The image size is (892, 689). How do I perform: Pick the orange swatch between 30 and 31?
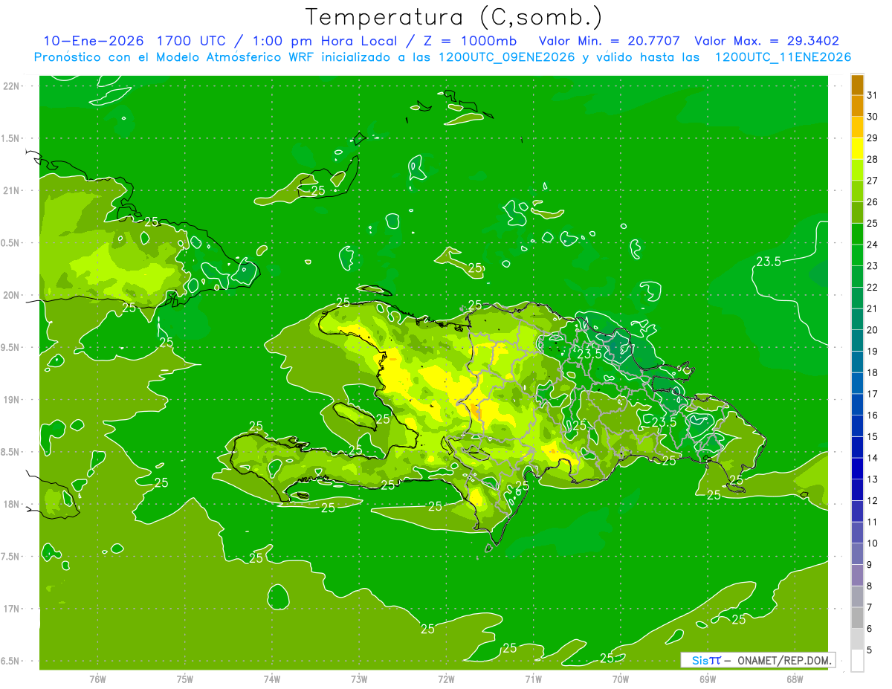pyautogui.click(x=857, y=106)
